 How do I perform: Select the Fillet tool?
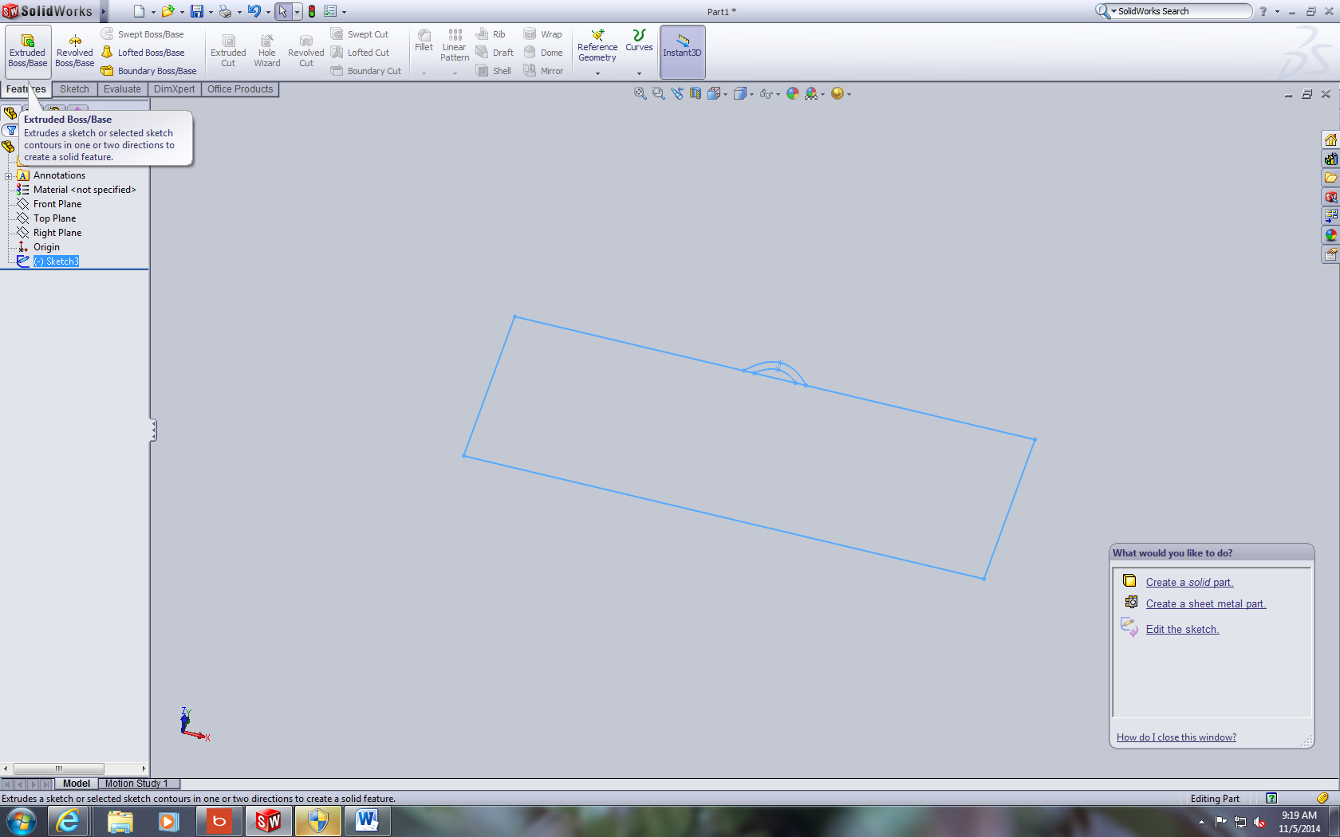[424, 41]
